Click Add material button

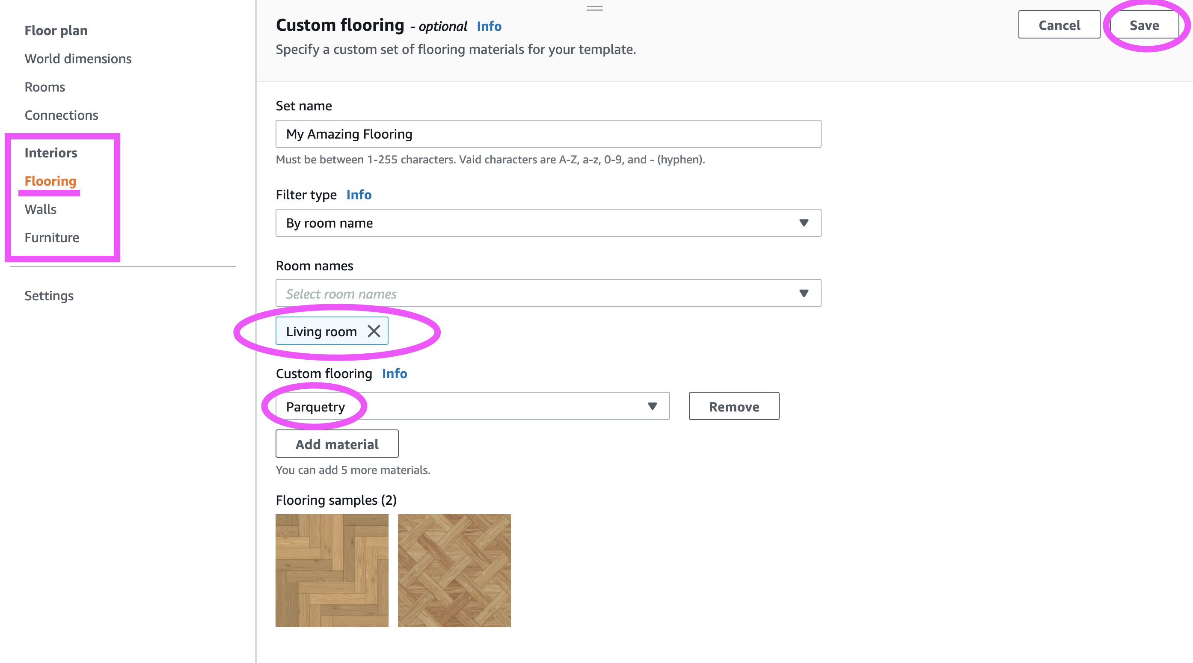tap(337, 444)
